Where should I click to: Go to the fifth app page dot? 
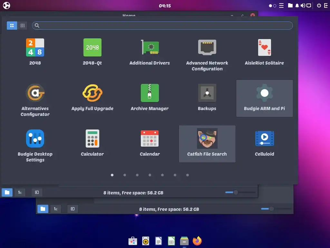click(162, 175)
